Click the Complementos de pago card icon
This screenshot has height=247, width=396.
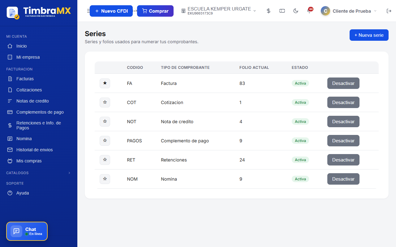[x=10, y=112]
